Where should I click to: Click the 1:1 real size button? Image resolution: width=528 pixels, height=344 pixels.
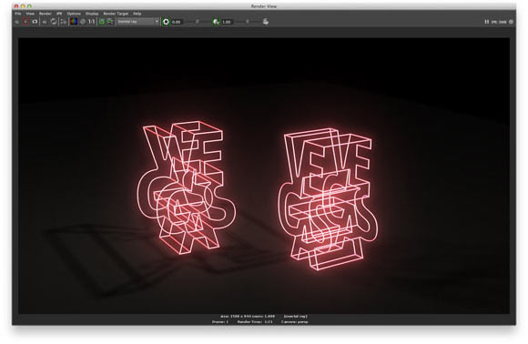point(91,22)
